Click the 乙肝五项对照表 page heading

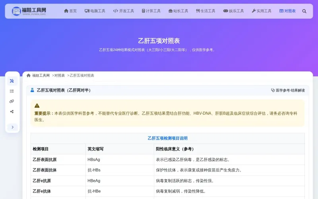click(x=159, y=41)
